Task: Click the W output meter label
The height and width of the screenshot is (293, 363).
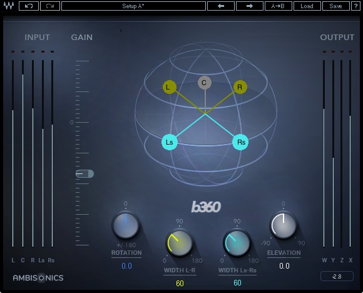Action: 324,260
